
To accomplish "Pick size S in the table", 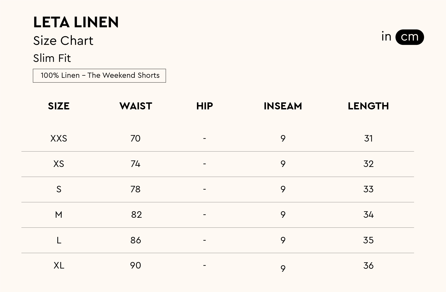I will click(59, 189).
